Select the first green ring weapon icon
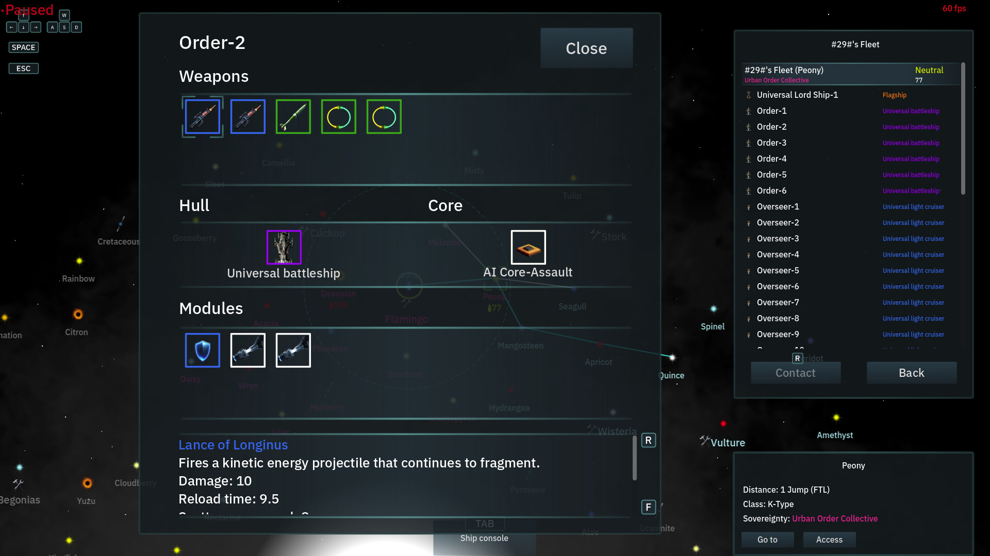 point(339,117)
